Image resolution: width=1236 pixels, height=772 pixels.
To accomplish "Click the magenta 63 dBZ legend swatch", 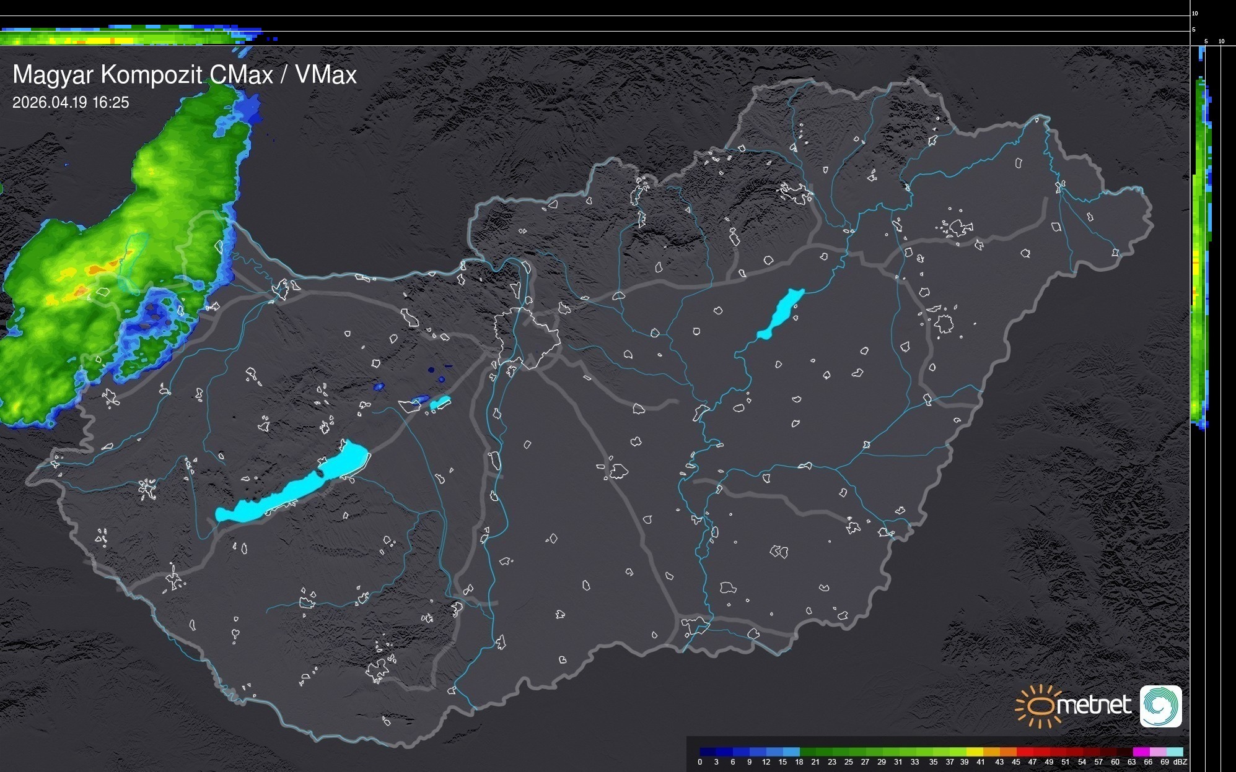I will 1141,752.
